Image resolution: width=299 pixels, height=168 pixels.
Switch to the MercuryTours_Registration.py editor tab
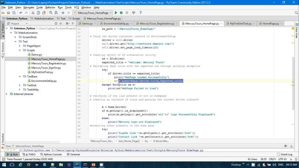coord(157,24)
